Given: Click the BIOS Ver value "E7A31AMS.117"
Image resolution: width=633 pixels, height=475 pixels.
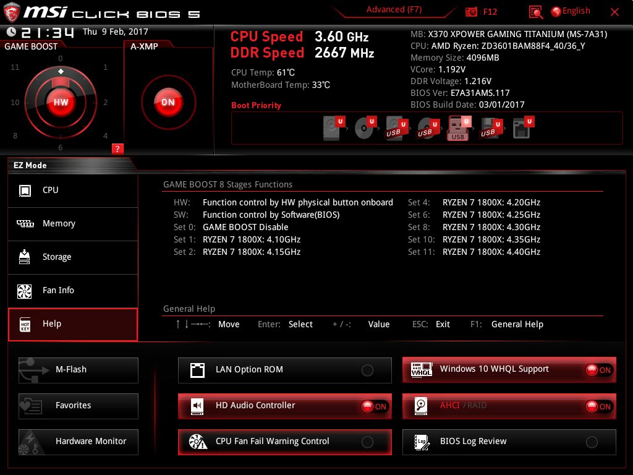Looking at the screenshot, I should click(x=480, y=93).
